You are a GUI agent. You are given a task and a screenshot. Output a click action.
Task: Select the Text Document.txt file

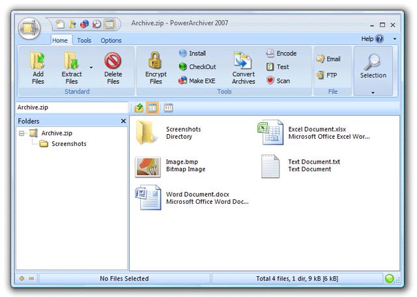300,166
